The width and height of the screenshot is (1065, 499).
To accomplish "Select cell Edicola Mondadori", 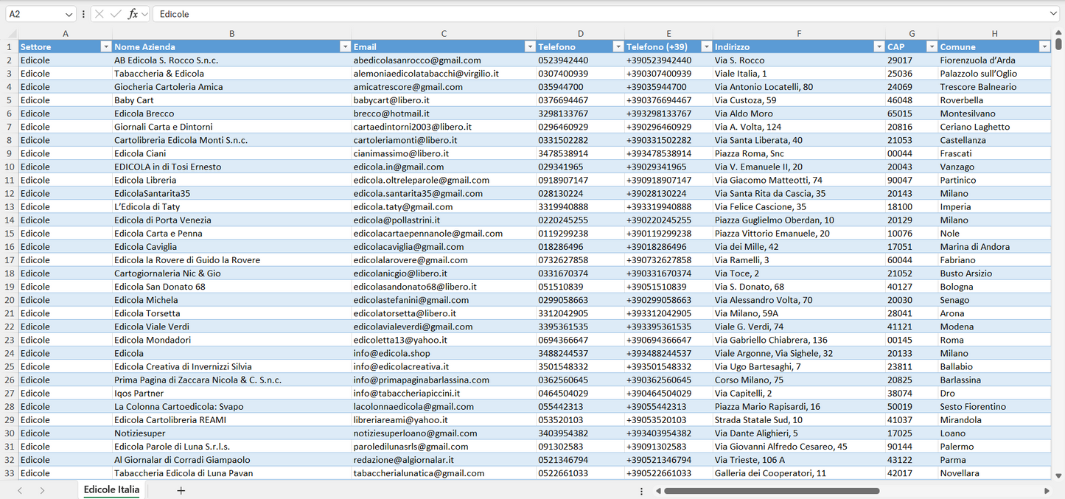I will (x=232, y=340).
